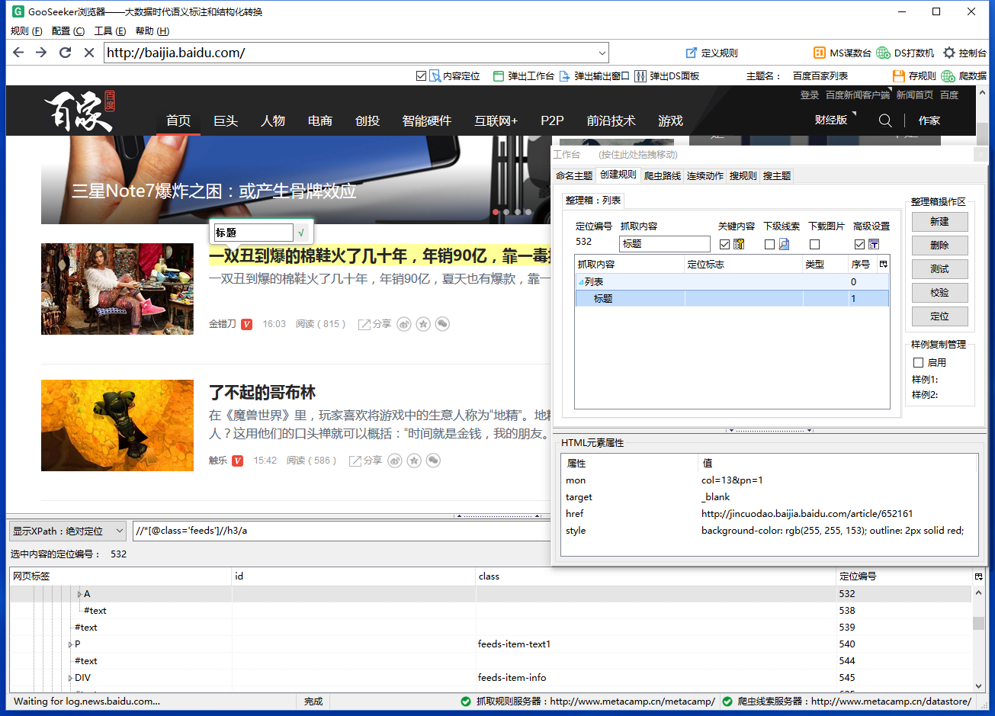Viewport: 995px width, 716px height.
Task: Open article 了不起的哥布林
Action: pyautogui.click(x=262, y=393)
